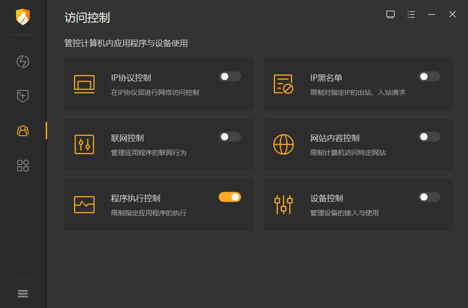Open the 网站内容控制 settings title

(x=335, y=138)
